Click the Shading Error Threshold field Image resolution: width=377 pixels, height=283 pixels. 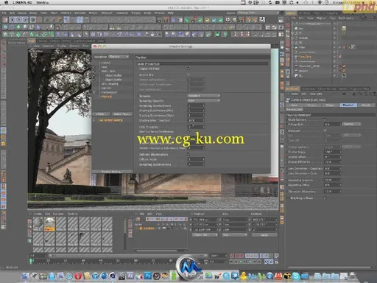tap(196, 120)
